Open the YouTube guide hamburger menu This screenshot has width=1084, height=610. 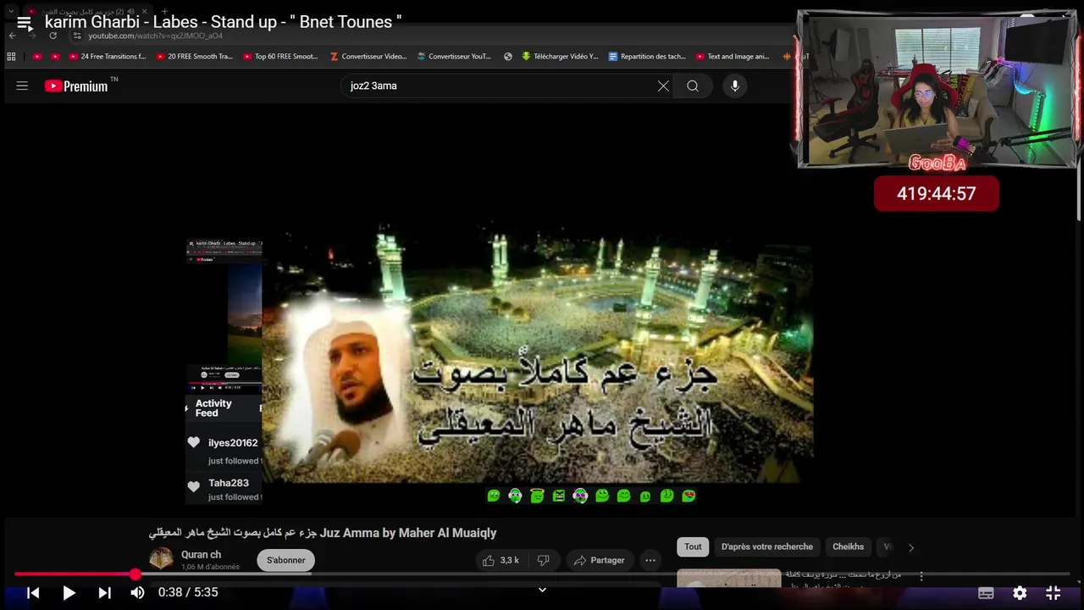pyautogui.click(x=22, y=86)
